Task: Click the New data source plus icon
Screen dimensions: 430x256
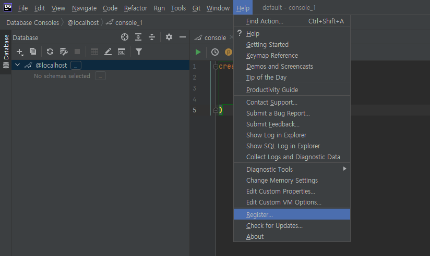Action: (20, 52)
